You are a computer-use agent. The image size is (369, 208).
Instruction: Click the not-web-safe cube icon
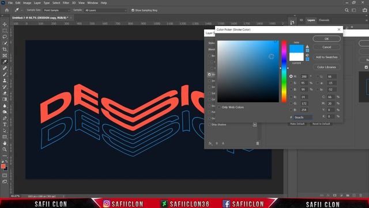coord(307,55)
